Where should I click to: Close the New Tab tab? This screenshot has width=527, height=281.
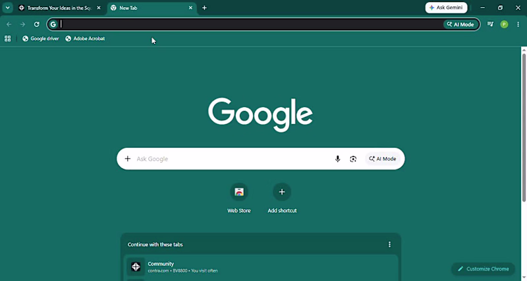pyautogui.click(x=190, y=8)
